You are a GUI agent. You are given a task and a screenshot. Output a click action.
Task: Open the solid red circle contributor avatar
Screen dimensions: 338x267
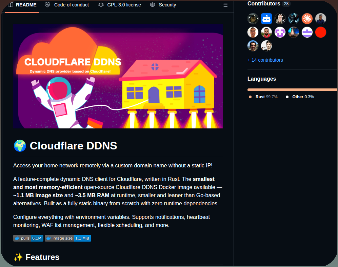coord(321,32)
